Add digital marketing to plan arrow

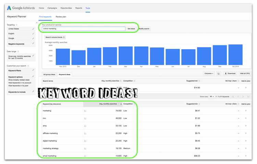[246, 141]
